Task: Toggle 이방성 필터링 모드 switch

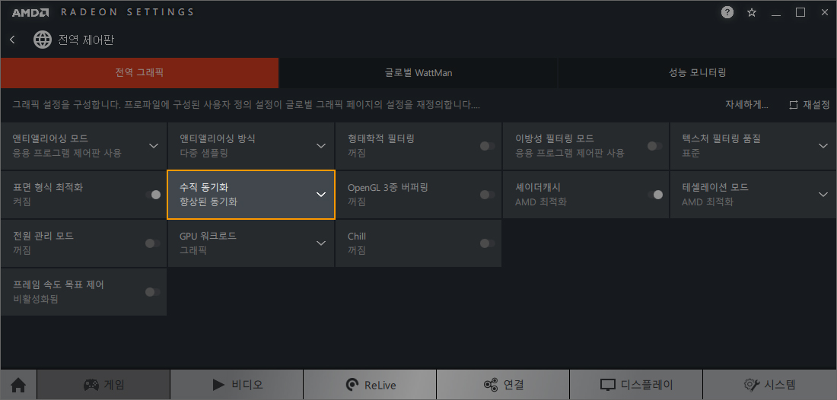Action: click(654, 146)
